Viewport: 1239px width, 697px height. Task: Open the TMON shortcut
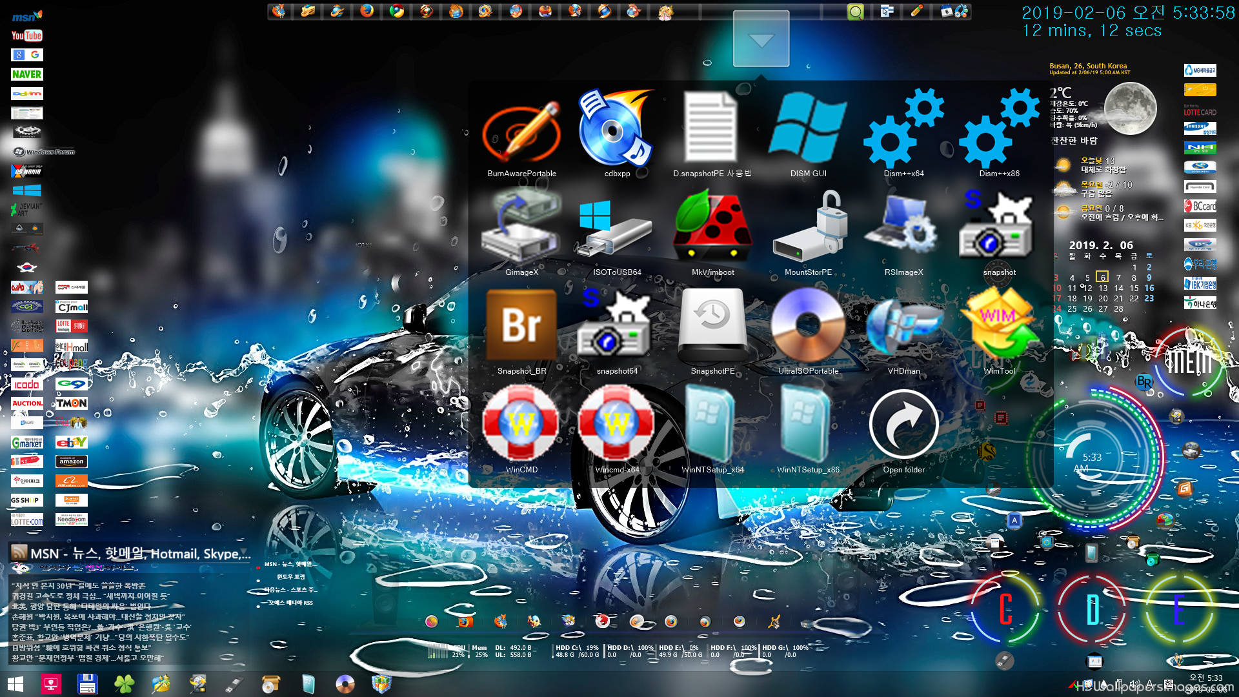pyautogui.click(x=71, y=403)
